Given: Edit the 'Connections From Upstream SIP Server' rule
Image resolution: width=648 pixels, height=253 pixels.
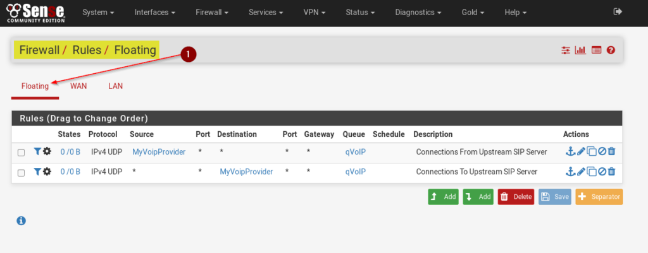Looking at the screenshot, I should point(581,152).
